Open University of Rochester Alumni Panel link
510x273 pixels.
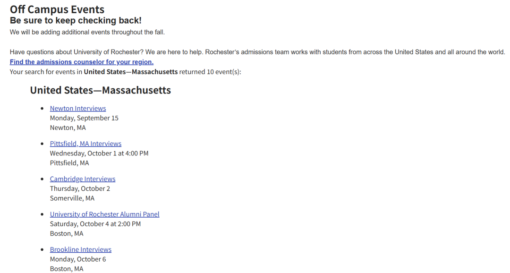click(x=104, y=214)
